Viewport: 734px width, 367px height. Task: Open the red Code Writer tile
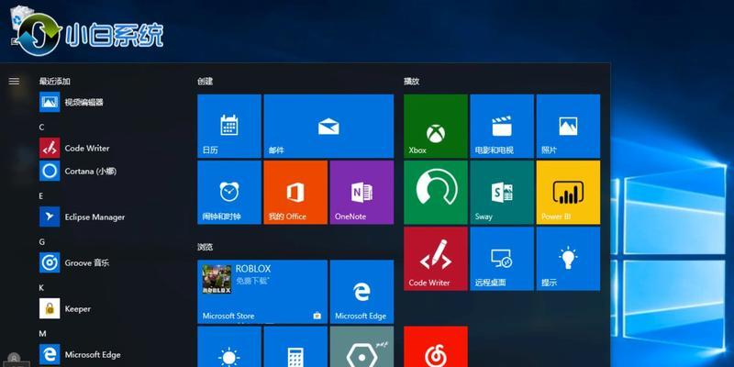point(436,259)
